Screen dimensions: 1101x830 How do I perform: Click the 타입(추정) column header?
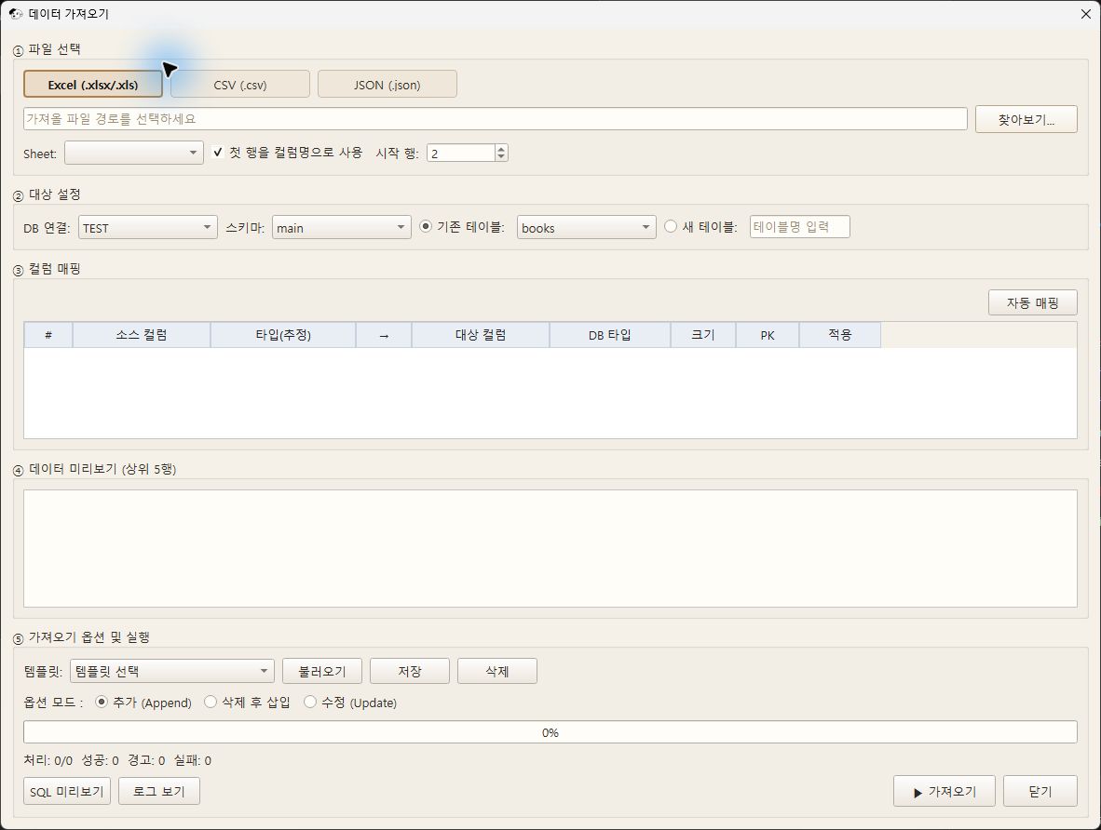point(283,335)
